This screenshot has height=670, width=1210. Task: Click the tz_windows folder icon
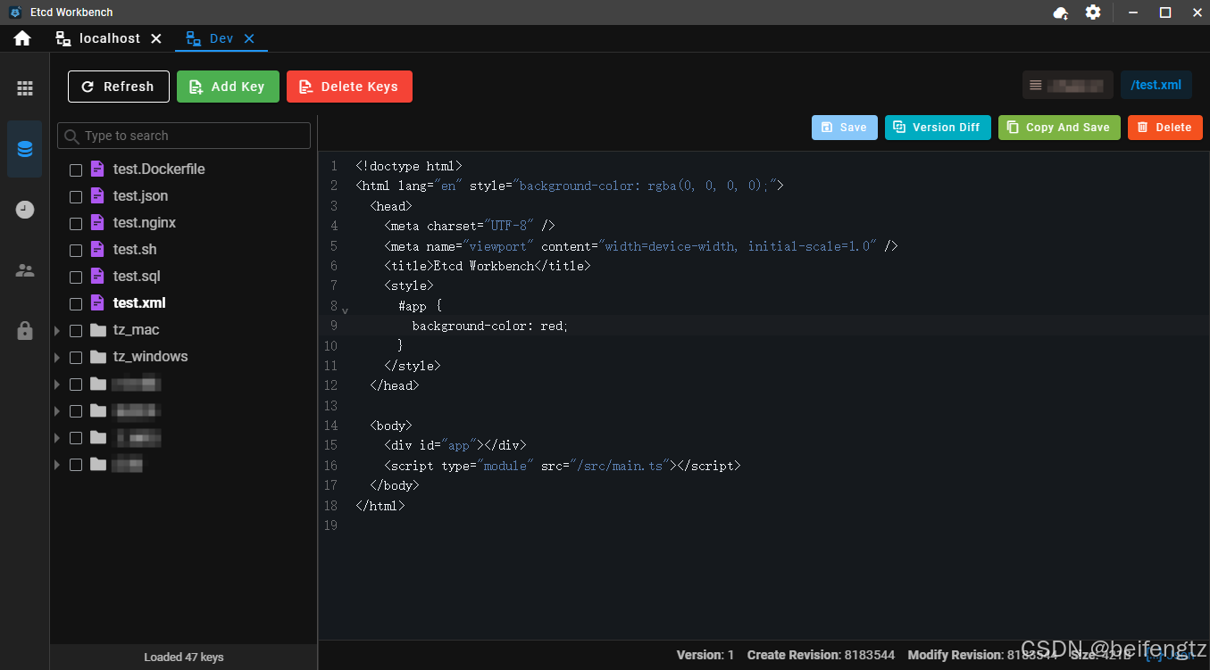coord(98,357)
